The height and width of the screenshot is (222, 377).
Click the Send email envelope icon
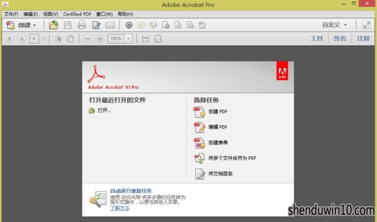pos(110,25)
